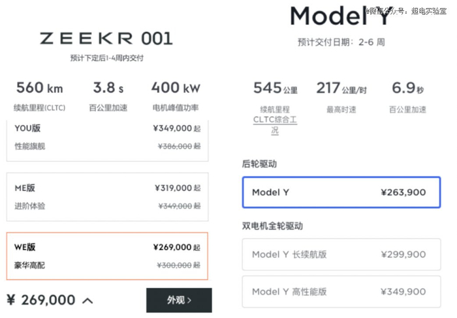Choose the WE版 豪华高配 trim card
Screen dimensions: 457x318
coord(107,256)
